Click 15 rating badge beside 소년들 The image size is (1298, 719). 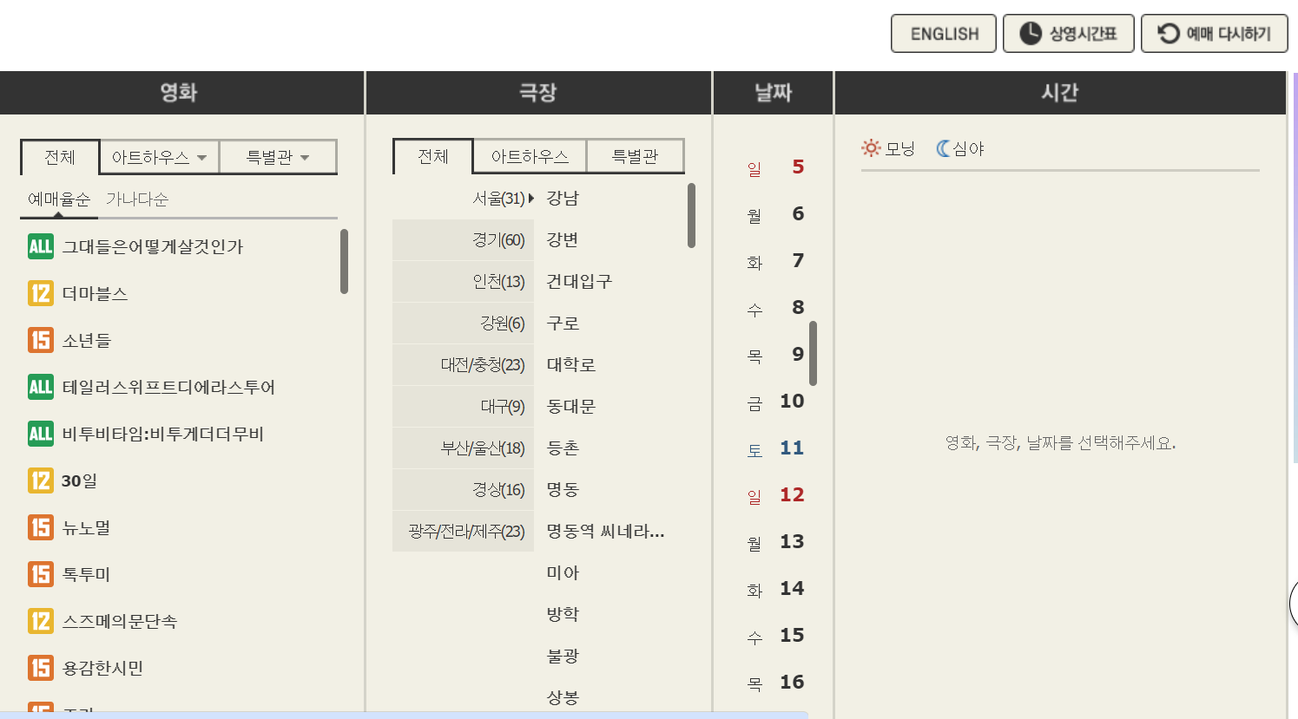point(41,340)
